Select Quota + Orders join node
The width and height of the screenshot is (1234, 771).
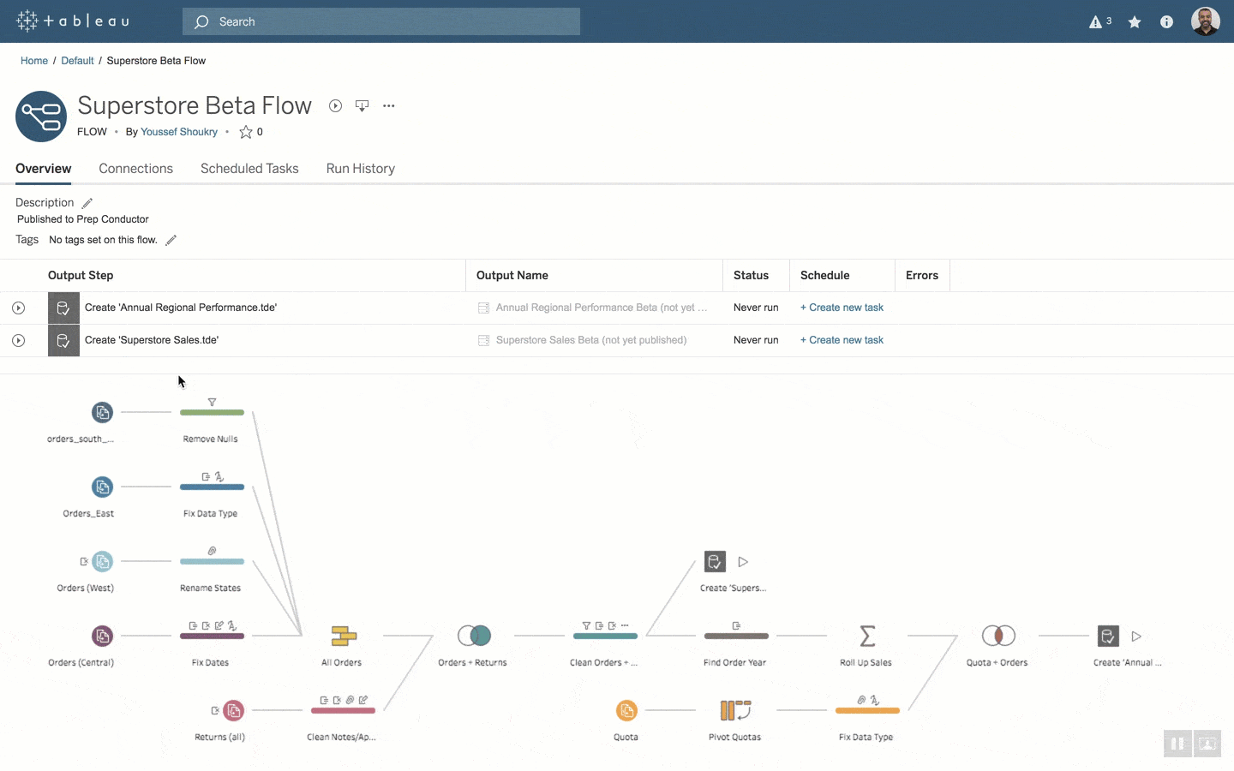pos(998,636)
